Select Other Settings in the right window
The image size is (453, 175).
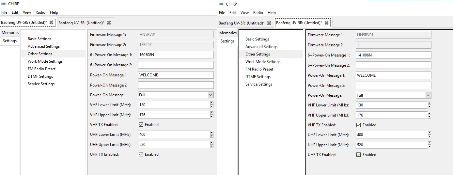coord(258,54)
